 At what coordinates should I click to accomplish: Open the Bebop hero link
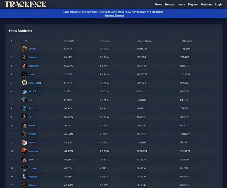(32, 185)
